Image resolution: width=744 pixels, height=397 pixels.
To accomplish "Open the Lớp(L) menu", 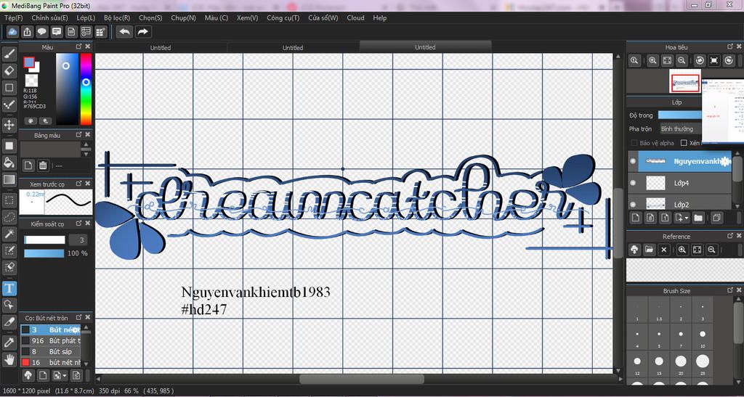I will (86, 18).
